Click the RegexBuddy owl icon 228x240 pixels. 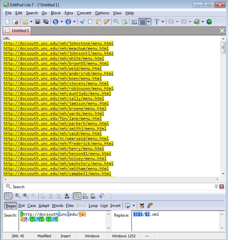point(142,206)
